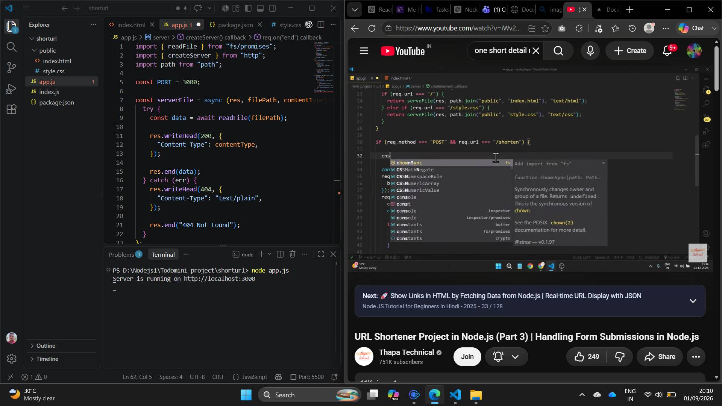Toggle the bottom panel layout button
722x406 pixels.
point(260,8)
